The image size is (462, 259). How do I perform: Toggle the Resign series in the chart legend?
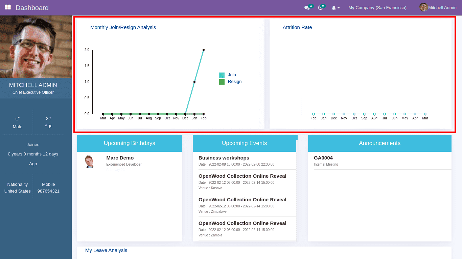[234, 82]
